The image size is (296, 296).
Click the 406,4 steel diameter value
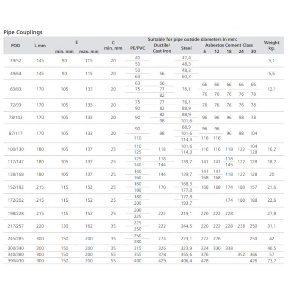[x=186, y=261]
